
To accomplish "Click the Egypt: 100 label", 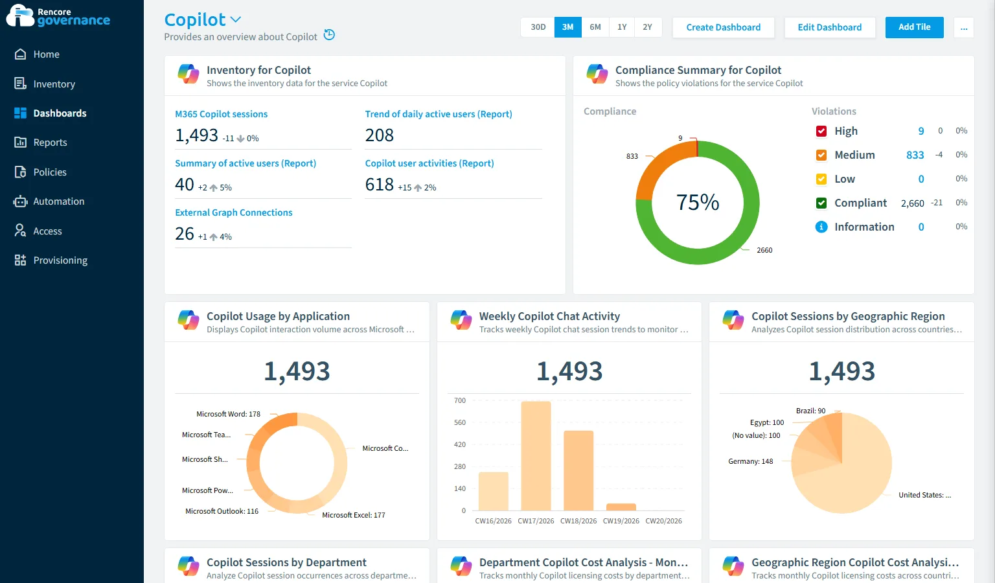I will [767, 422].
